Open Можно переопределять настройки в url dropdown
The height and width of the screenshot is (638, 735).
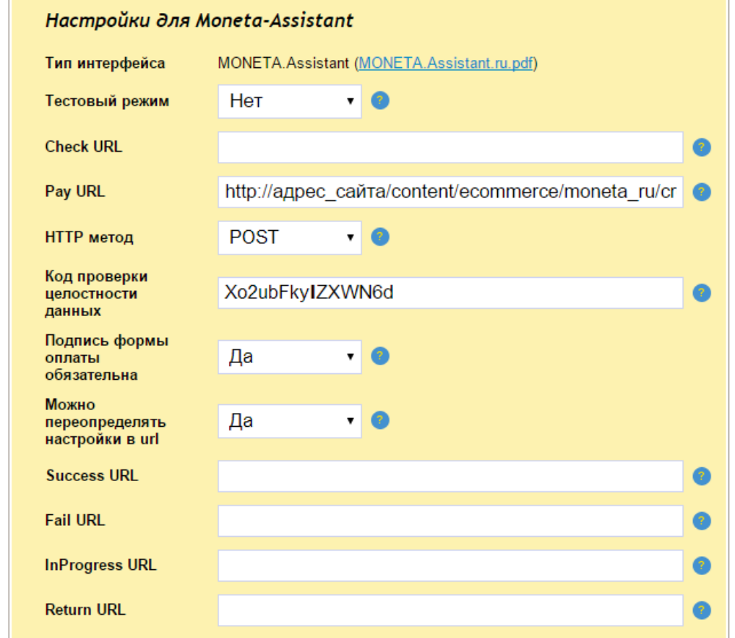click(290, 421)
